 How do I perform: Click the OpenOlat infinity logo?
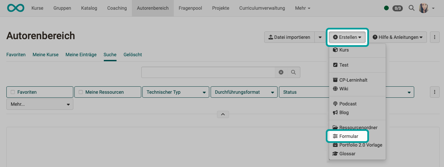click(x=15, y=8)
